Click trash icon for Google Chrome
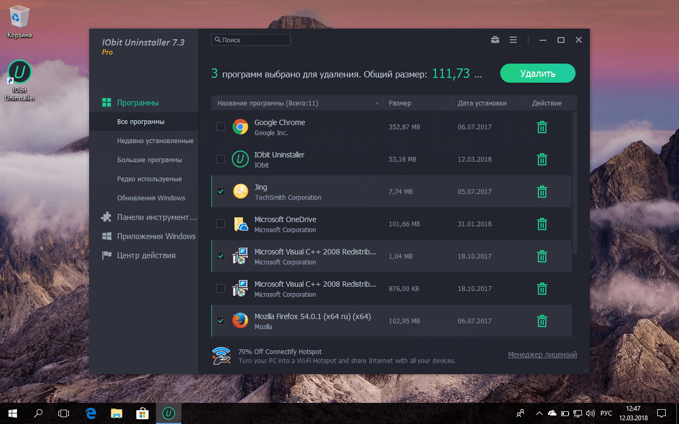The width and height of the screenshot is (679, 424). (x=542, y=127)
